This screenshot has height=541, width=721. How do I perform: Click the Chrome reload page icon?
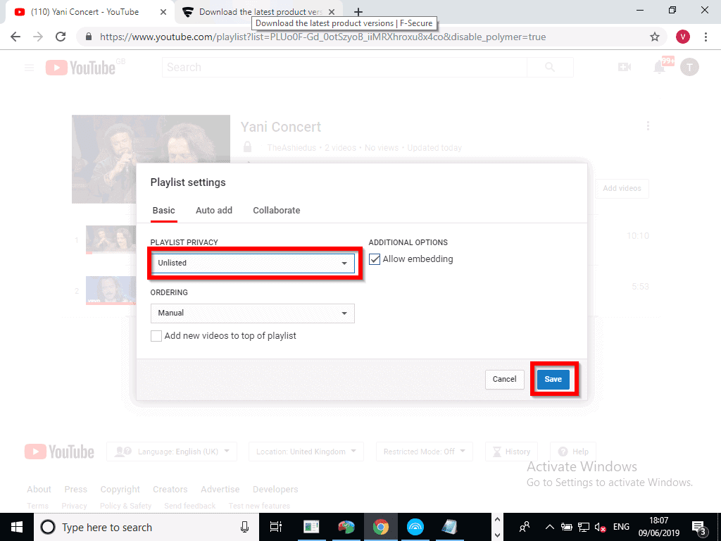point(61,37)
